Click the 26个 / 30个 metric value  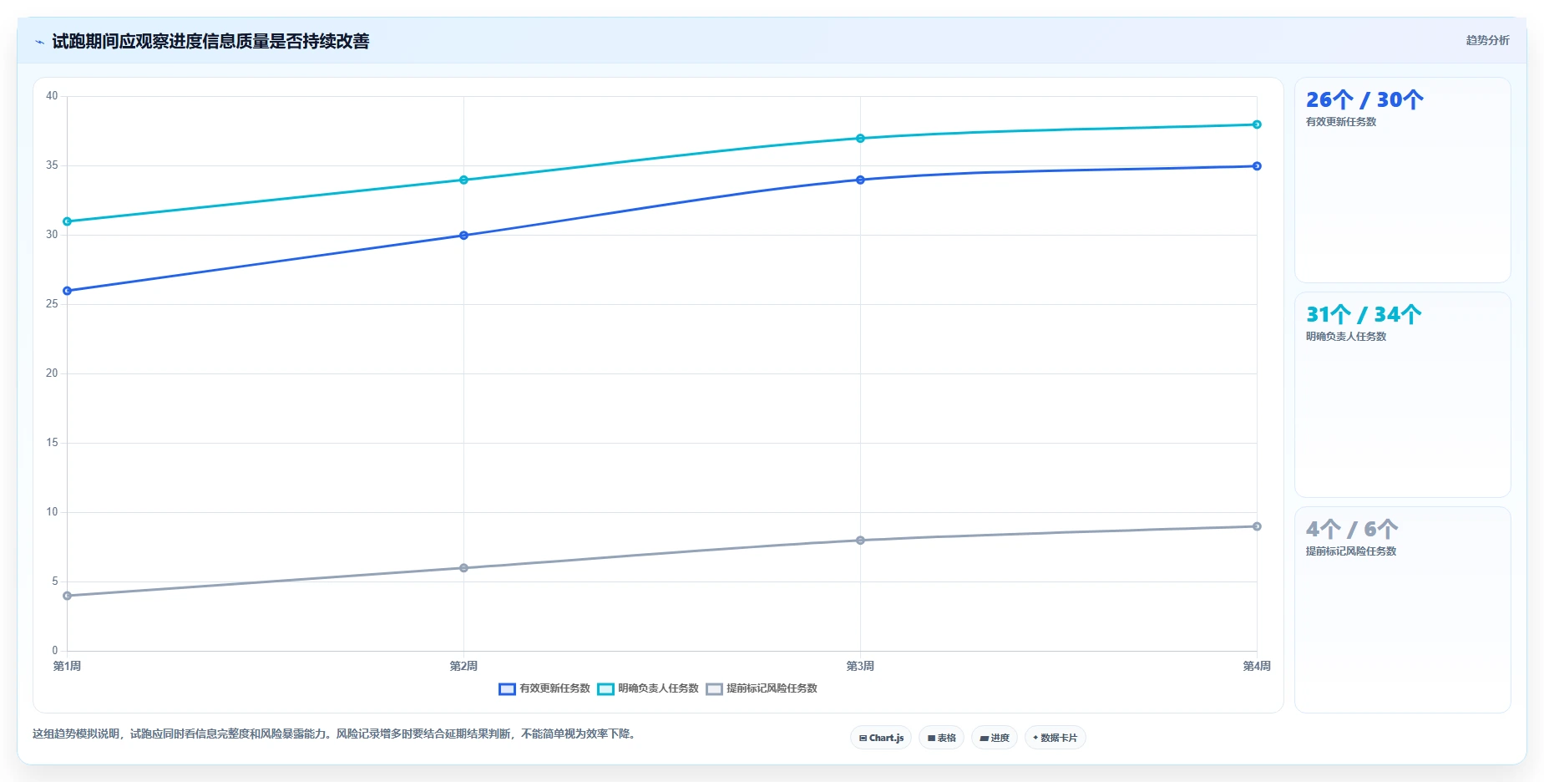click(1364, 100)
